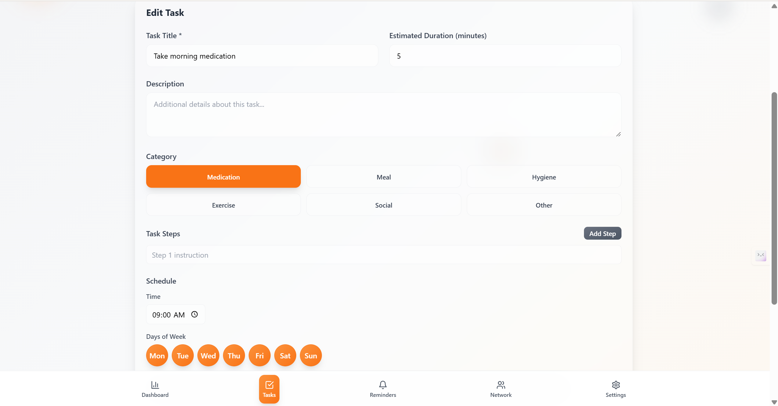The height and width of the screenshot is (406, 778).
Task: Click the Tasks checkbox icon
Action: (x=269, y=385)
